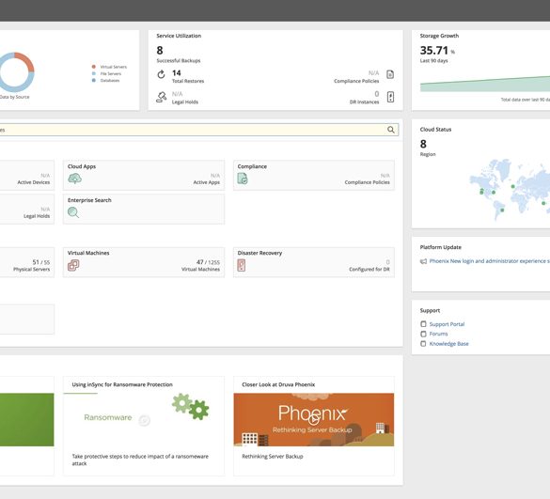The image size is (550, 499).
Task: Click the Total Restores circular arrow icon
Action: point(161,74)
